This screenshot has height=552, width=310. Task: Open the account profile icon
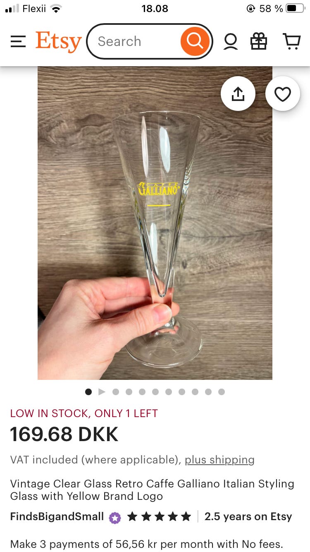231,41
